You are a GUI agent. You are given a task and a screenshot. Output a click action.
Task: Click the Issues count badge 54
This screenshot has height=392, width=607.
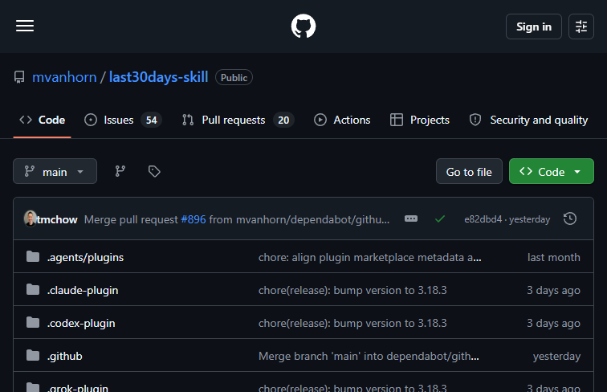152,120
